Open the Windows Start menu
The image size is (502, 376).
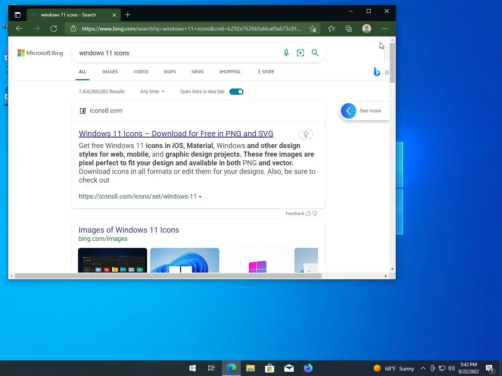pos(193,368)
